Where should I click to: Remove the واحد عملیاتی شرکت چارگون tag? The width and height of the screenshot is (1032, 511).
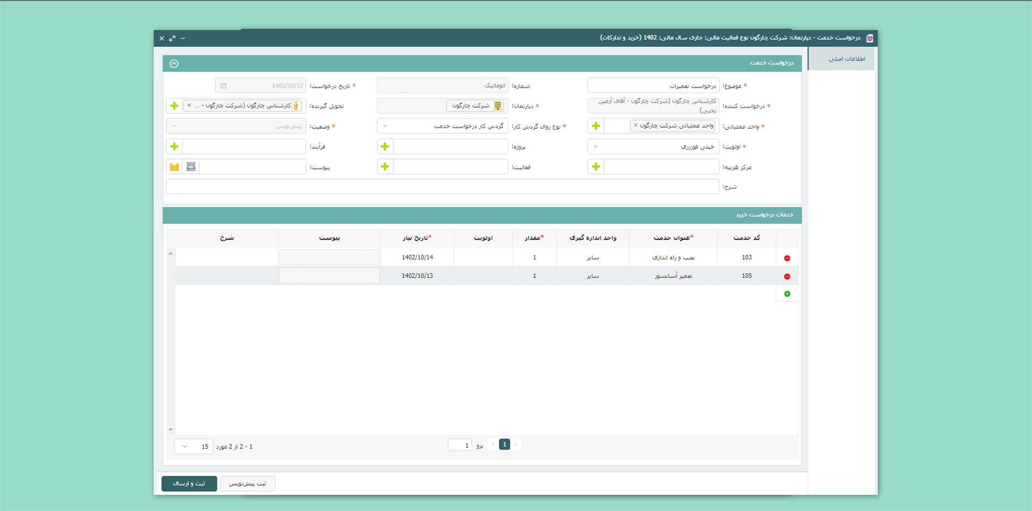click(635, 126)
